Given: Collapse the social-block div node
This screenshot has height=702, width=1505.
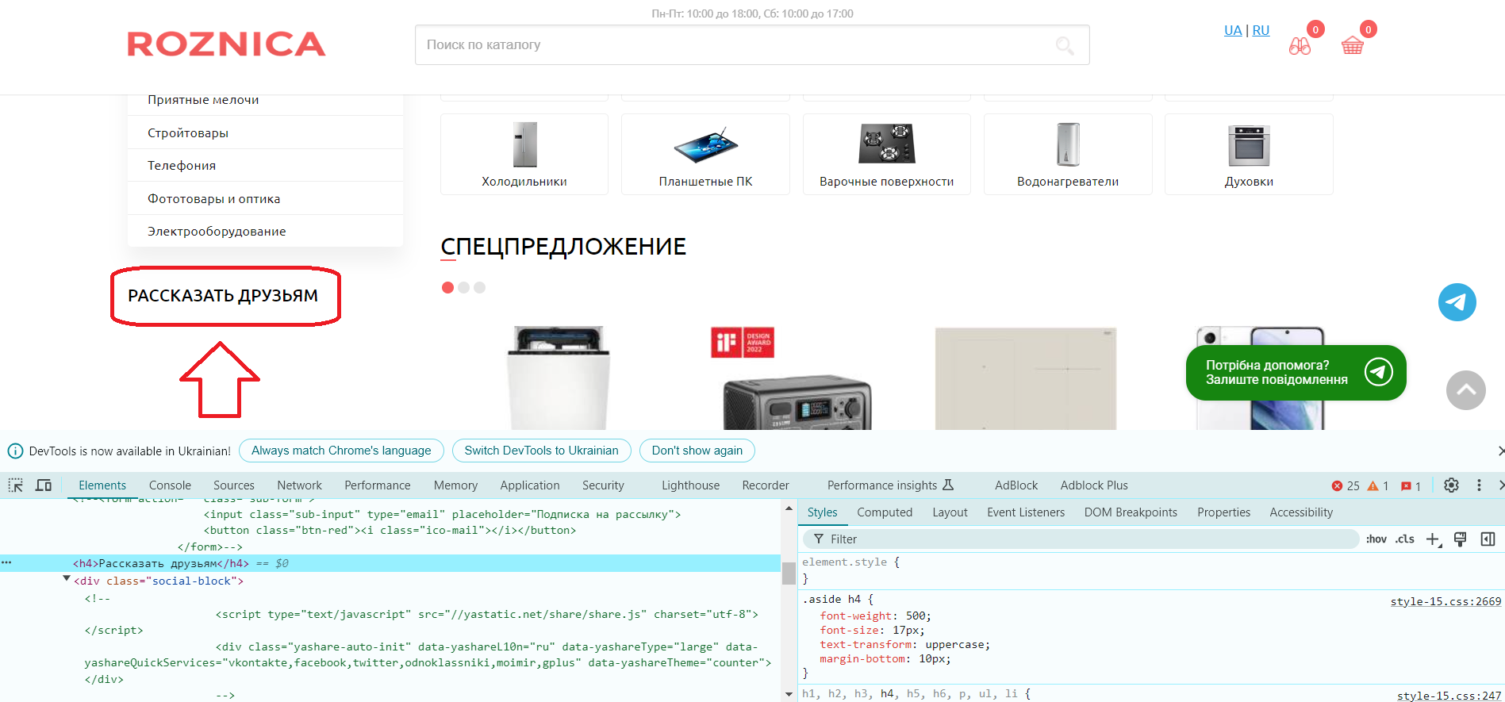Looking at the screenshot, I should [x=67, y=580].
